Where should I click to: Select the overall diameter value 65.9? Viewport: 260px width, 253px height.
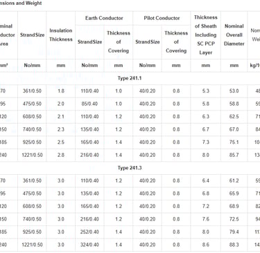[x=234, y=194]
